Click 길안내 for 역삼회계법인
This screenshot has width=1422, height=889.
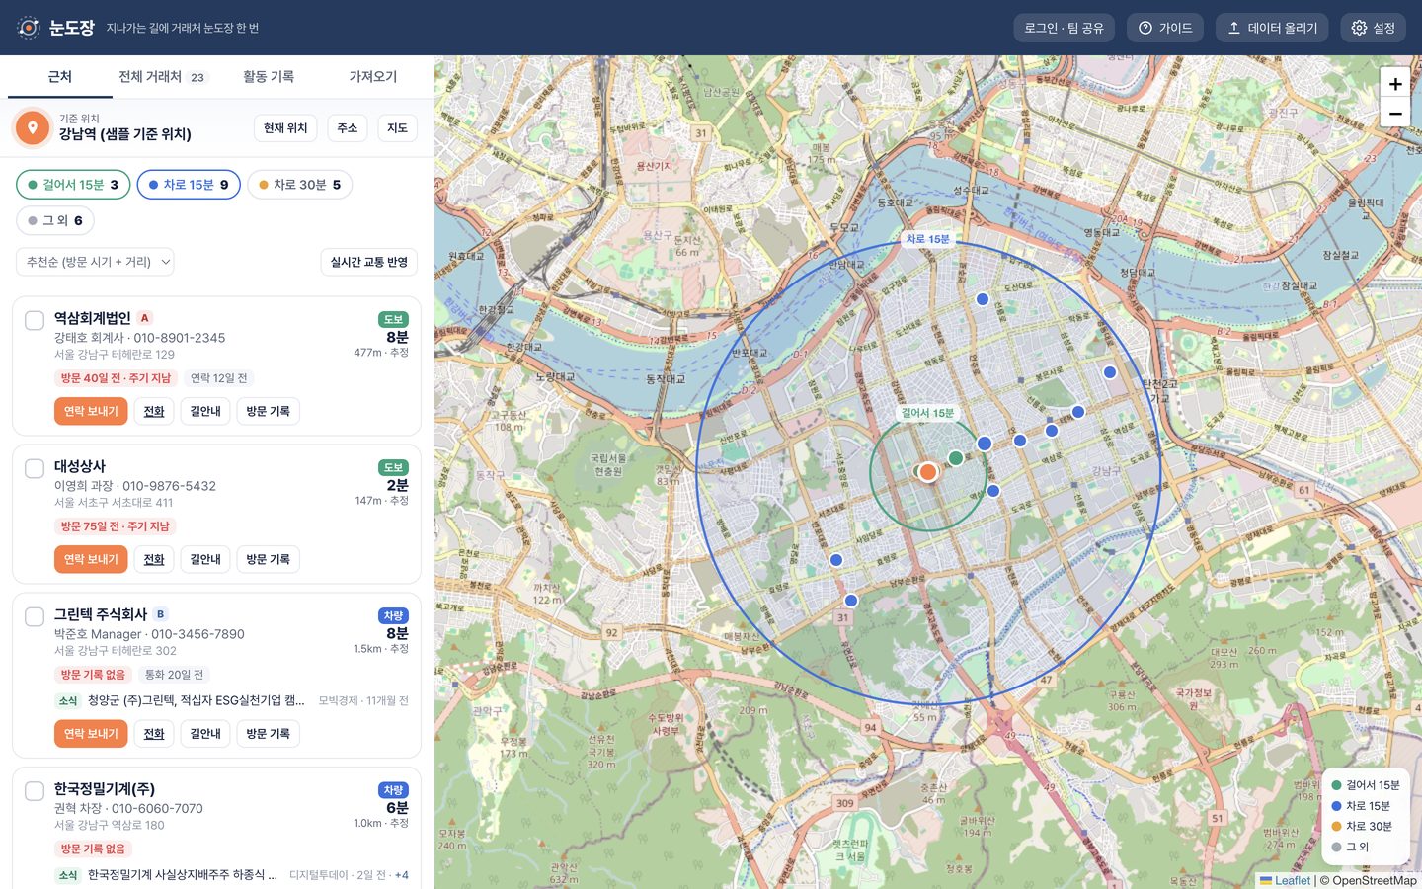pyautogui.click(x=205, y=411)
